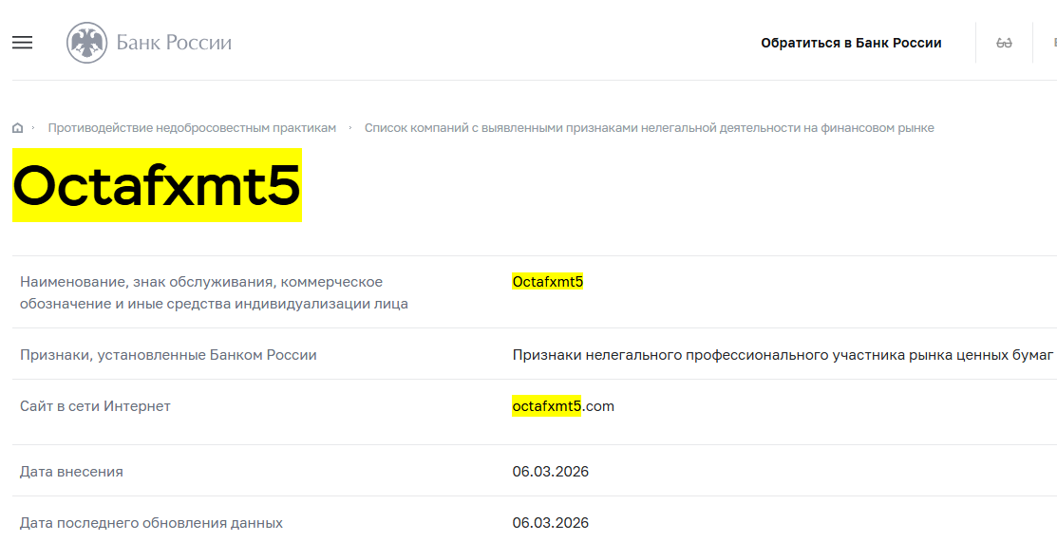Click the "Сайт в сети Интернет" label
The image size is (1057, 542).
coord(95,406)
